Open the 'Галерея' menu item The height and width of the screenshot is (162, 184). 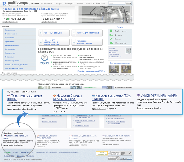[69, 3]
